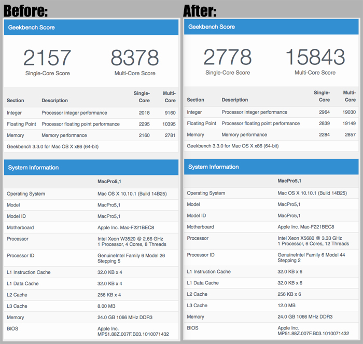Select After Integer multi-core value 19030

[349, 112]
